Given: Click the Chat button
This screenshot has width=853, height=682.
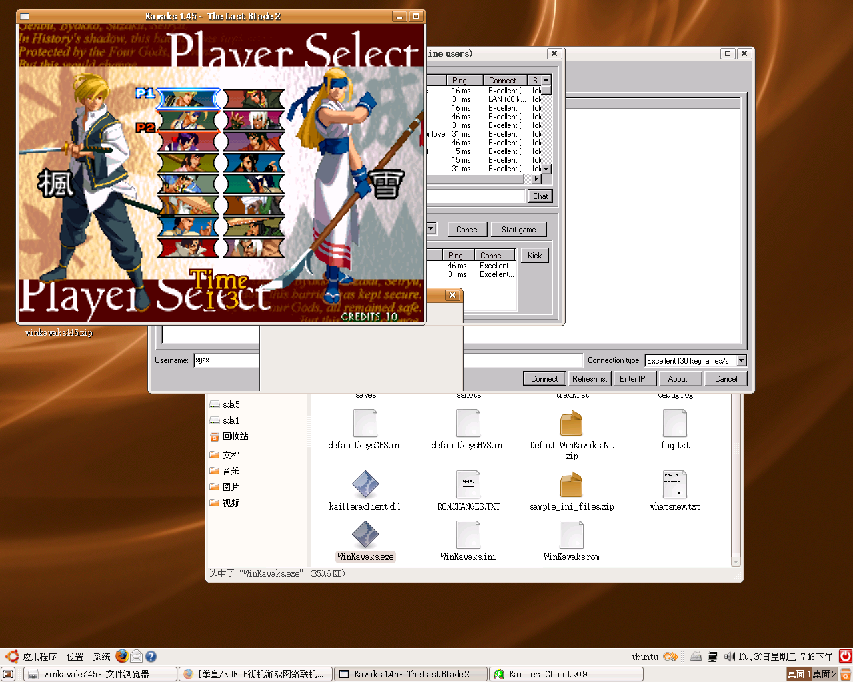Looking at the screenshot, I should (x=540, y=196).
